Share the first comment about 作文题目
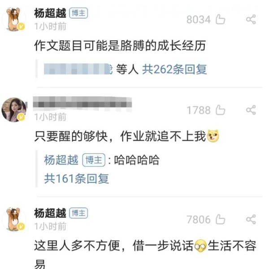269x269 pixels. point(251,19)
